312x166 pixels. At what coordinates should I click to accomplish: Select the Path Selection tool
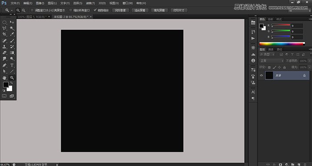4,71
